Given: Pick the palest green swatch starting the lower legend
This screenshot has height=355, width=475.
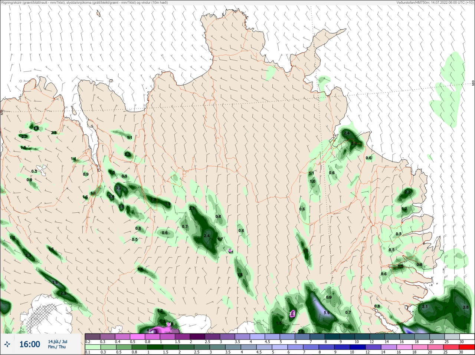Looking at the screenshot, I should (92, 347).
